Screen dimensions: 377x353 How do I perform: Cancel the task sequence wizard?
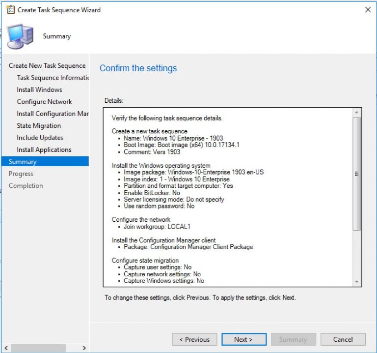(343, 339)
